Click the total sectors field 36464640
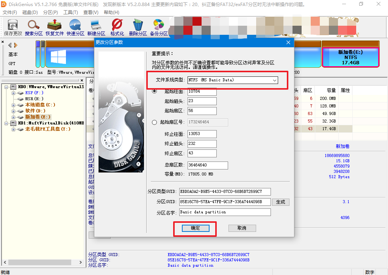The width and height of the screenshot is (388, 275). (x=208, y=165)
